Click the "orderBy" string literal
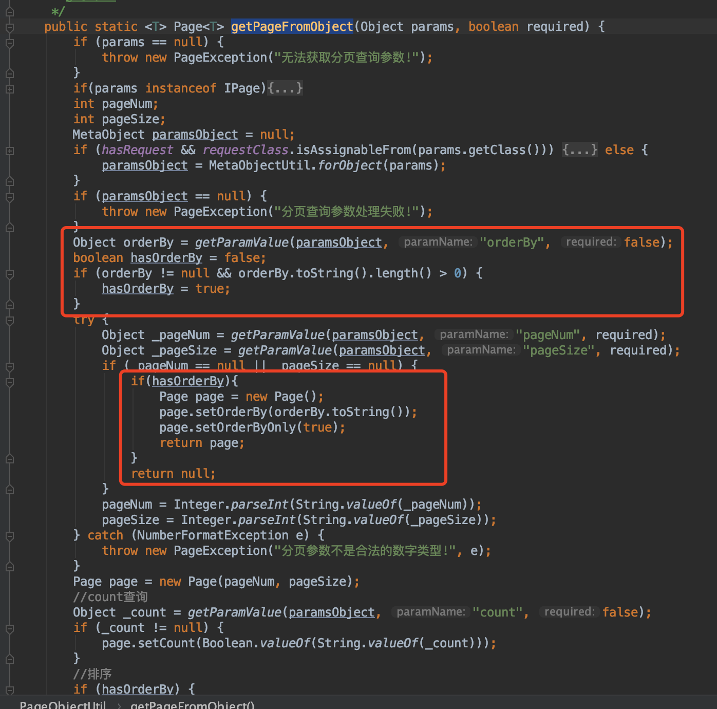 (512, 242)
